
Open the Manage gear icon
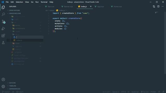click(3, 87)
